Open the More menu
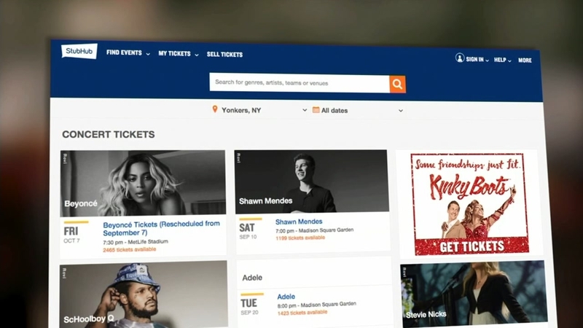The image size is (583, 328). tap(525, 60)
